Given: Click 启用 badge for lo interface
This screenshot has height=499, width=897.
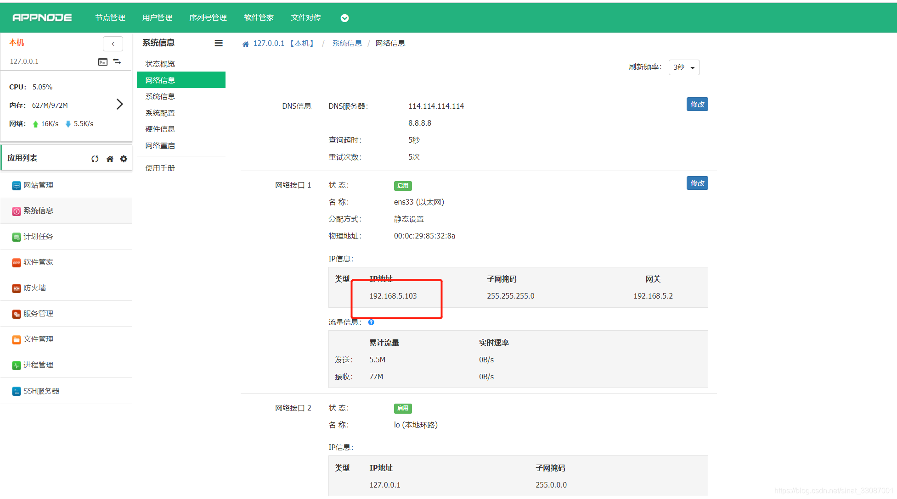Looking at the screenshot, I should tap(403, 408).
